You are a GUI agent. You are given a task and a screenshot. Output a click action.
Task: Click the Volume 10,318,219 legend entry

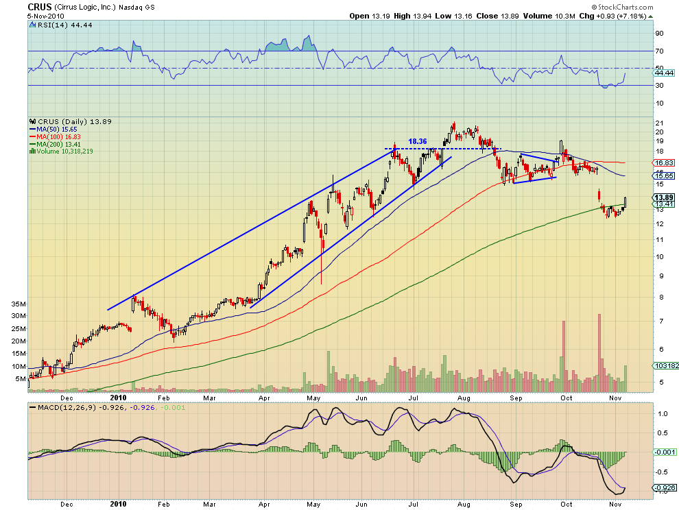64,151
